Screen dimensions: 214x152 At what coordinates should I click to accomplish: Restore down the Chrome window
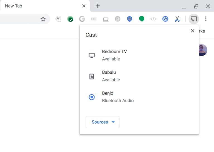tap(196, 6)
